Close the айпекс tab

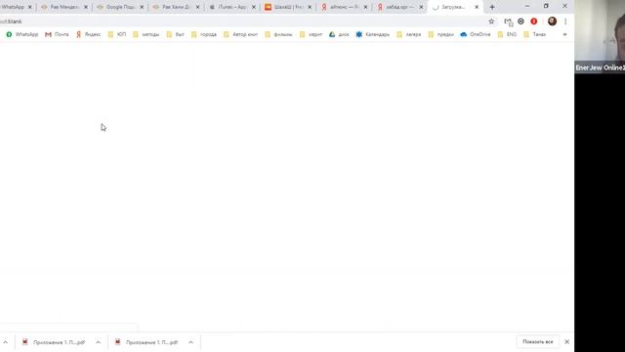point(365,7)
